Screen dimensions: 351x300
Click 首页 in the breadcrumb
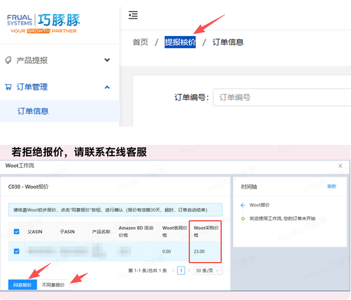coord(140,42)
